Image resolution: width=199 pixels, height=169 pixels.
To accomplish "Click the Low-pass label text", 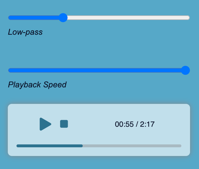I will tap(25, 32).
